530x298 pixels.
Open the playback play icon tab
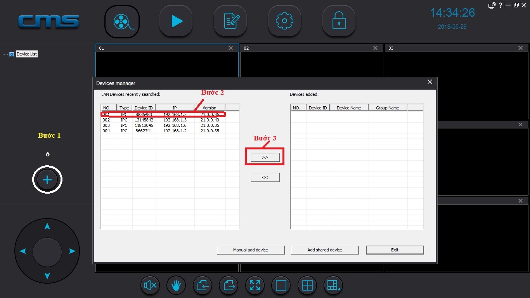coord(176,21)
